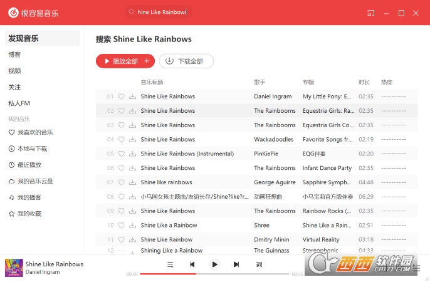Like Dmitry Minin's song in row 11

(x=121, y=239)
